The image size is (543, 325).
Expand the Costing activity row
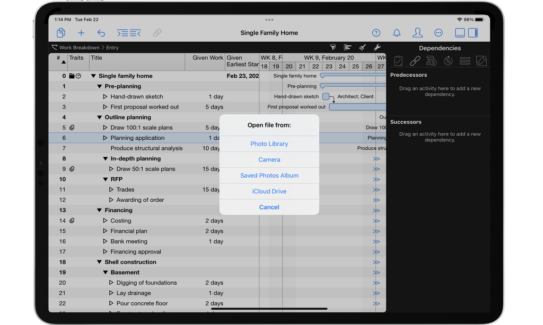point(105,221)
